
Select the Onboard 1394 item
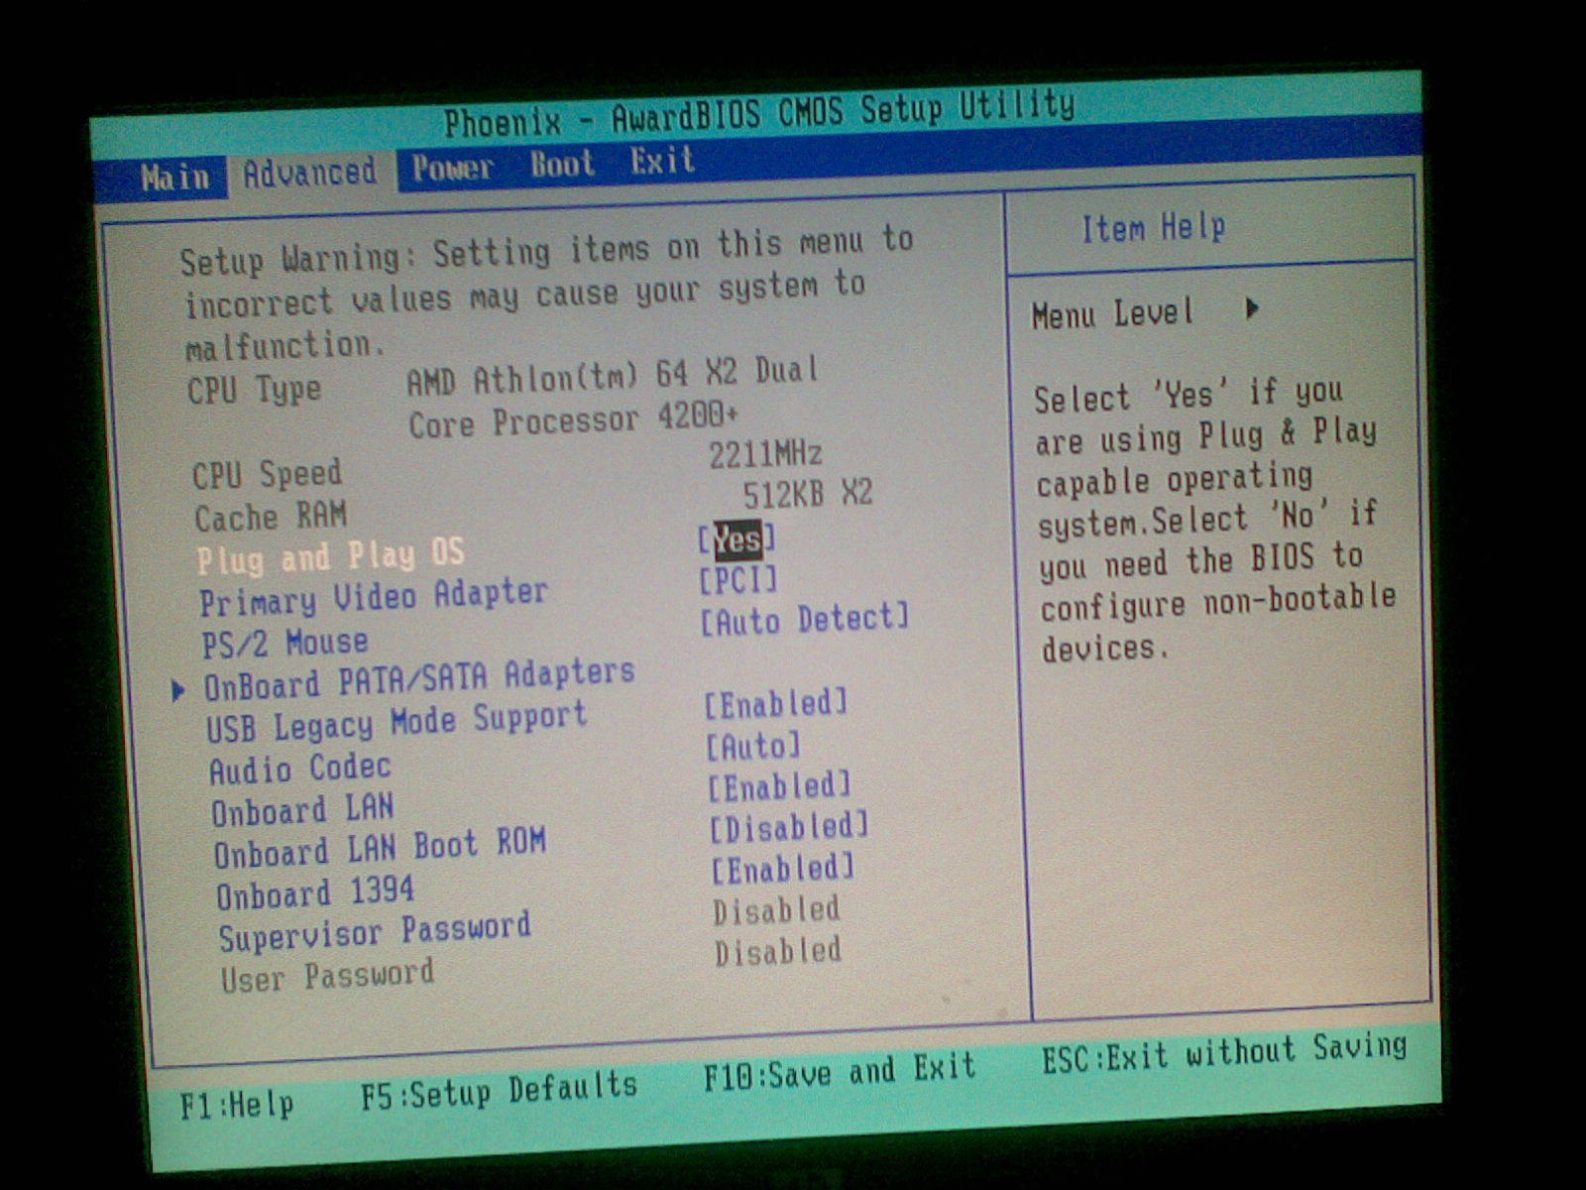tap(315, 892)
